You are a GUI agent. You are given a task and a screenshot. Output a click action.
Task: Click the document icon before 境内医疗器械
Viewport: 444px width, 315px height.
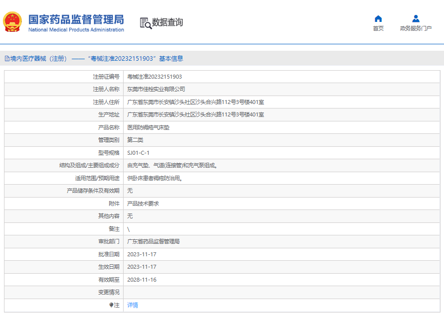[7, 59]
